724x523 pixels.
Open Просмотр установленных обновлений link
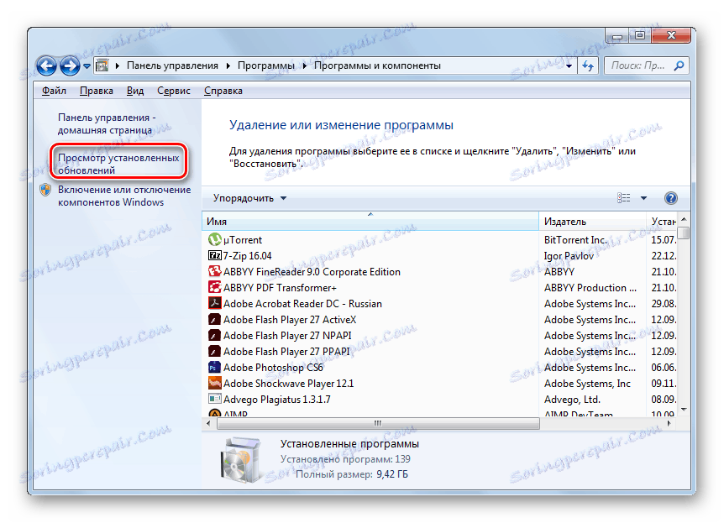[x=118, y=164]
